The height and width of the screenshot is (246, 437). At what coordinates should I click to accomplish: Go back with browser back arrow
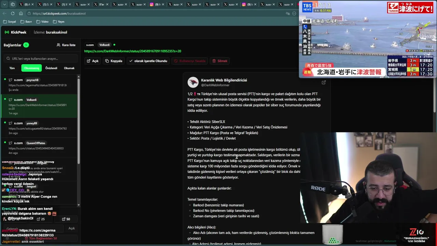(4, 13)
